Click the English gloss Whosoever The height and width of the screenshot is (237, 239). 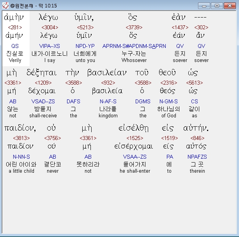134,60
